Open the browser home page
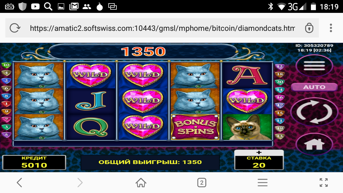343x193 pixels. coord(141,183)
